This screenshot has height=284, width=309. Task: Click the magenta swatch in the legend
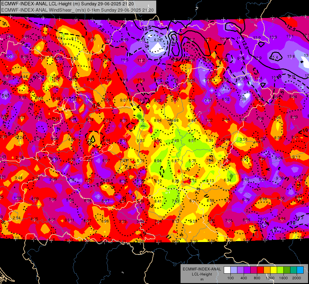[254, 270]
